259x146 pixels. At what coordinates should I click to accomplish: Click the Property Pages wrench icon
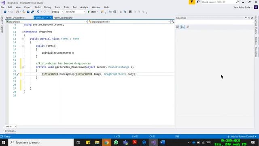coord(188,27)
